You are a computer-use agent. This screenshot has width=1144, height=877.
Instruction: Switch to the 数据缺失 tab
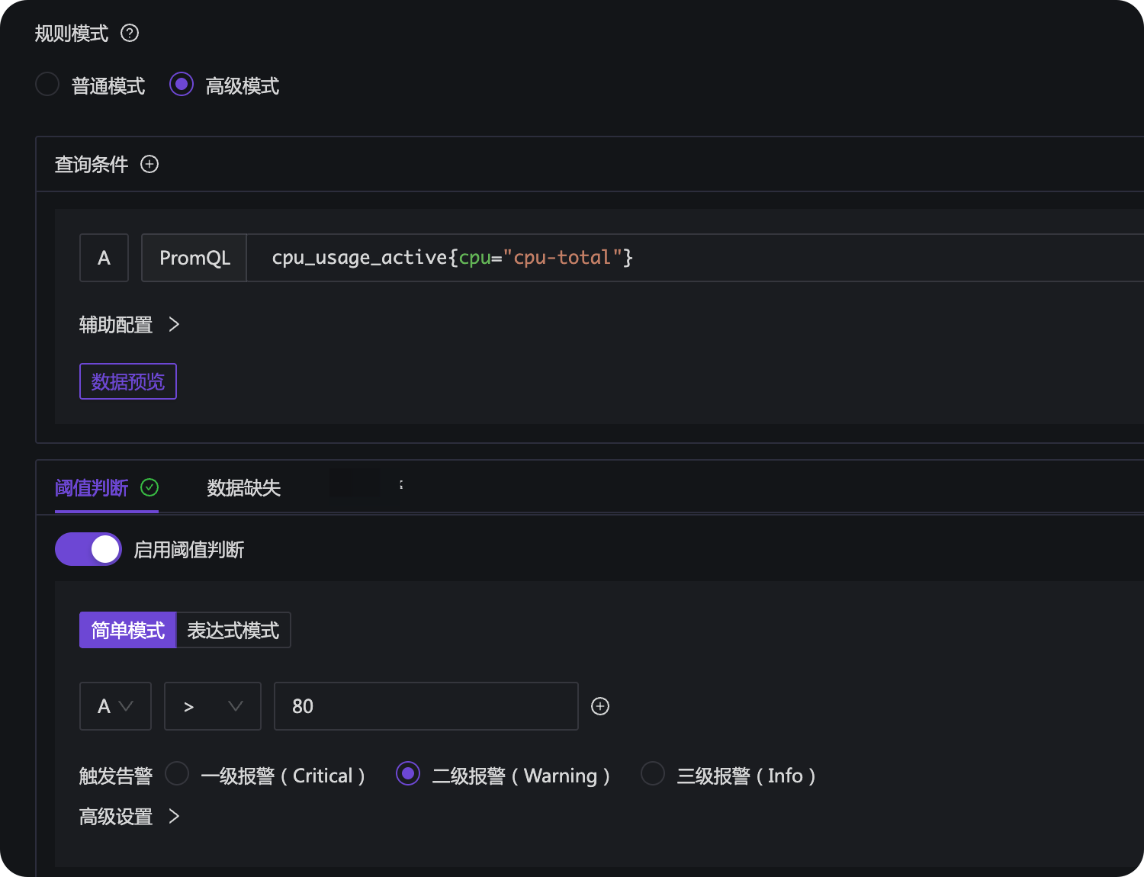243,488
